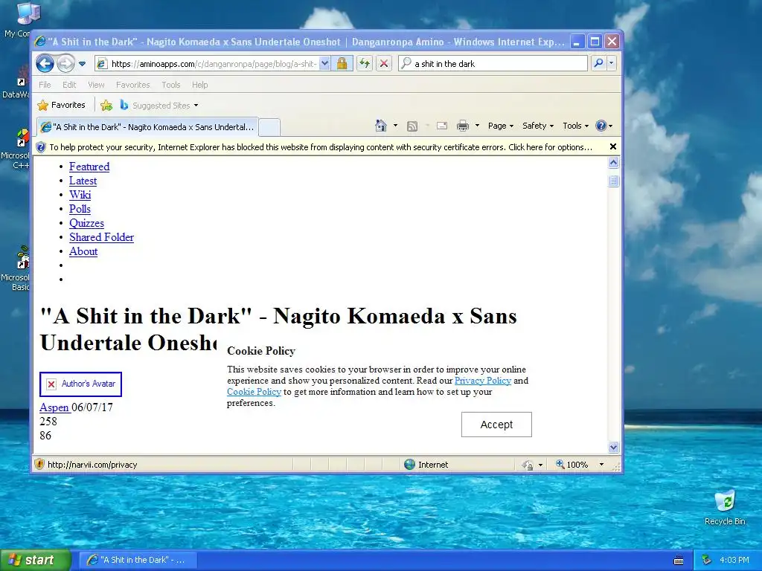Image resolution: width=762 pixels, height=571 pixels.
Task: Add to Favorites bar star icon
Action: pyautogui.click(x=106, y=105)
